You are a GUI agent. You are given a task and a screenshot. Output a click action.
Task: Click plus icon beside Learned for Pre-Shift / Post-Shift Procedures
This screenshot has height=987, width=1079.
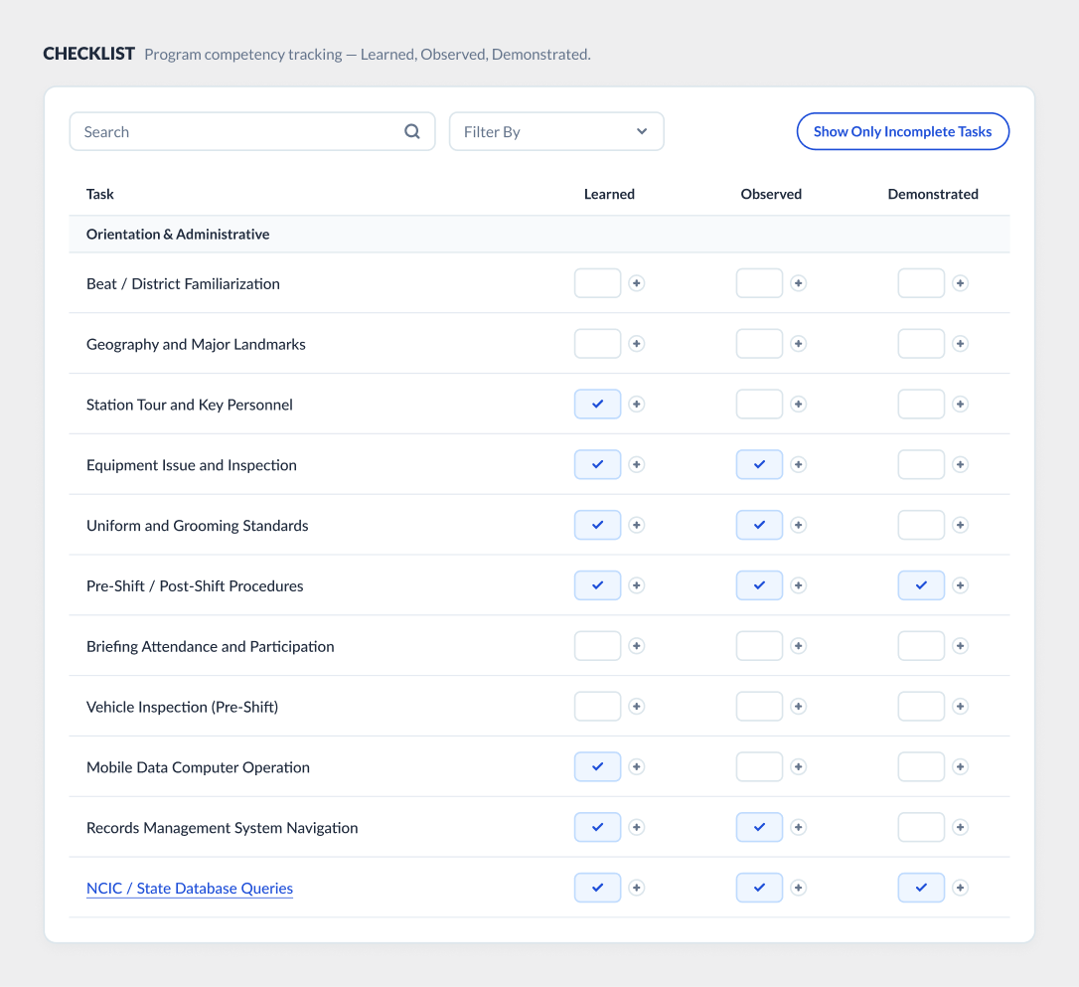637,585
